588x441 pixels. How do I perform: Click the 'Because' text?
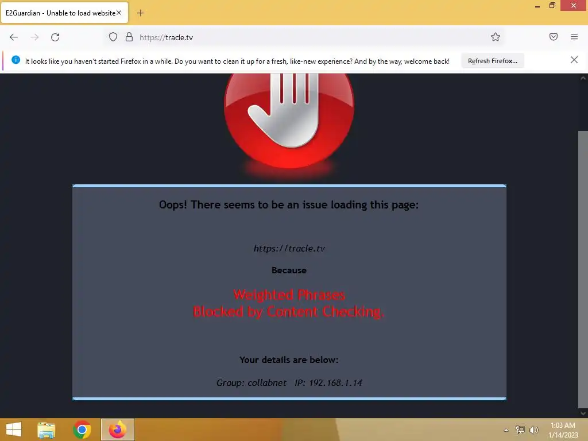pos(289,270)
